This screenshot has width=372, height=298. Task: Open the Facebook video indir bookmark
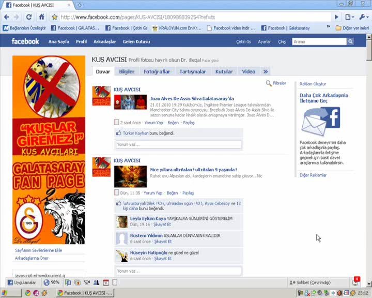click(231, 28)
